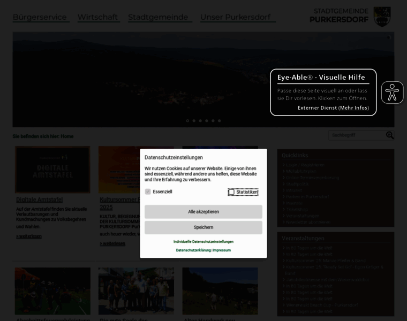Screen dimensions: 407x321
Task: Open the Stadtpolitik quicklink
Action: click(297, 184)
